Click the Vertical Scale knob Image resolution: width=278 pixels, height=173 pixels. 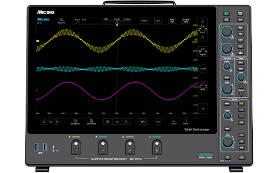click(228, 142)
